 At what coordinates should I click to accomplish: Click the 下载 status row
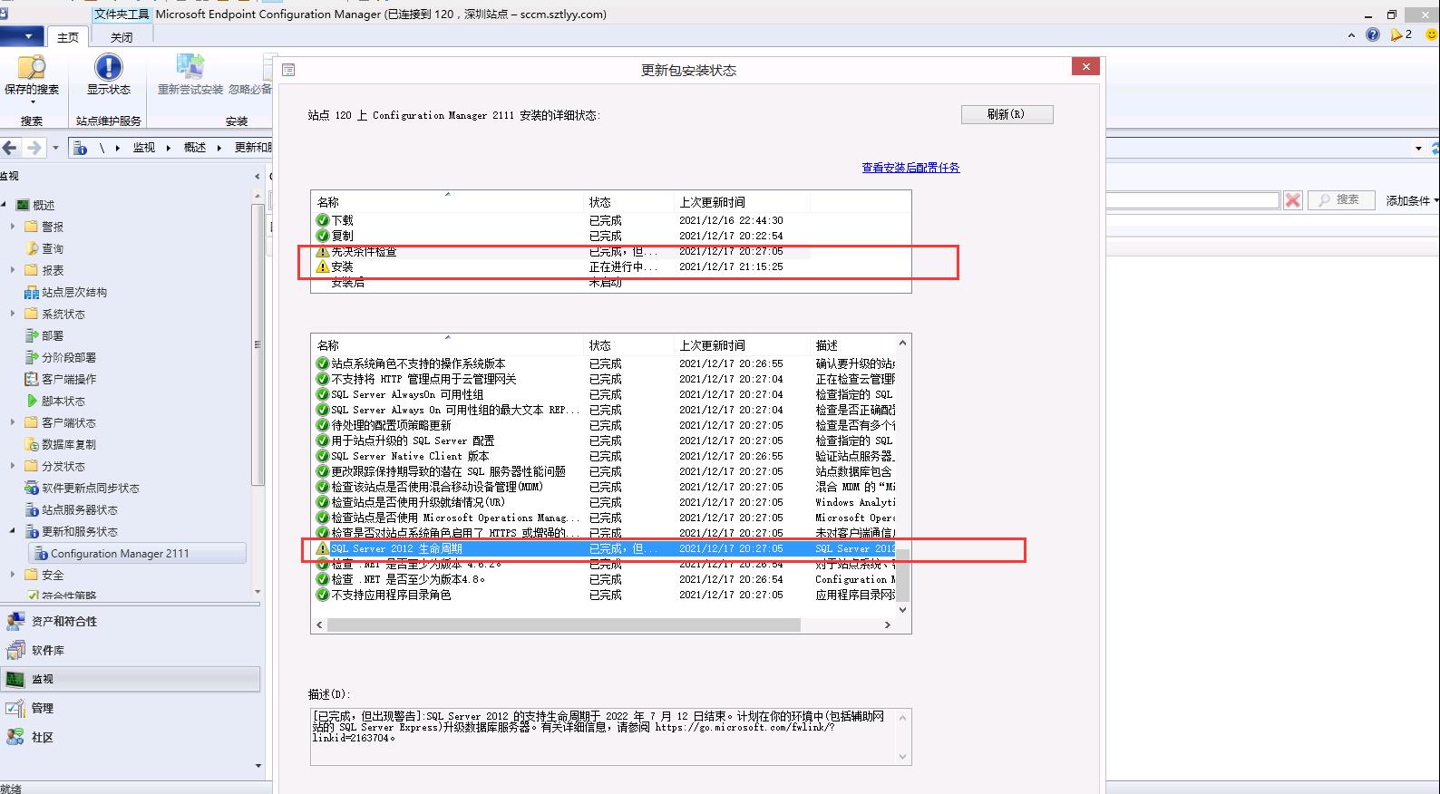[x=610, y=220]
